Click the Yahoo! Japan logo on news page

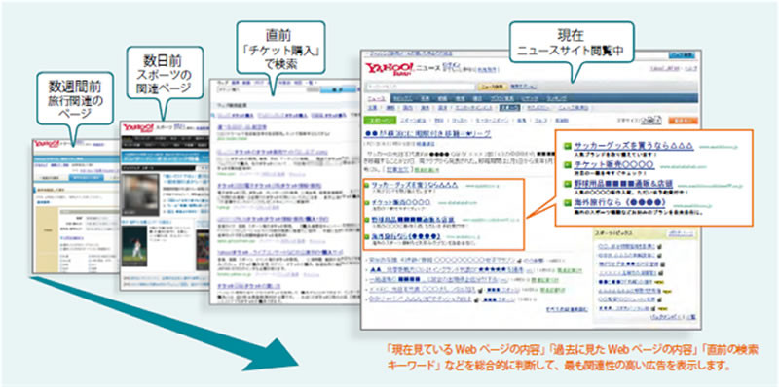pos(389,68)
